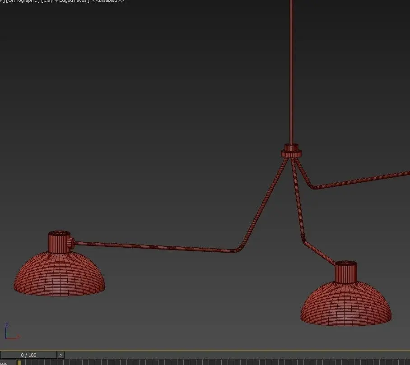Click the 0 / 100 time slider
The width and height of the screenshot is (410, 365).
(x=28, y=355)
